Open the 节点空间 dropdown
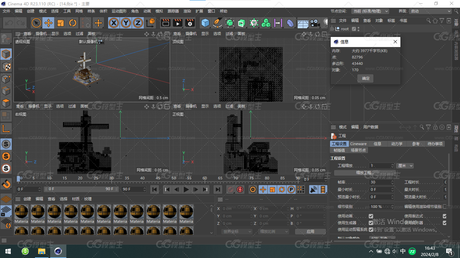This screenshot has width=460, height=258. tap(370, 11)
